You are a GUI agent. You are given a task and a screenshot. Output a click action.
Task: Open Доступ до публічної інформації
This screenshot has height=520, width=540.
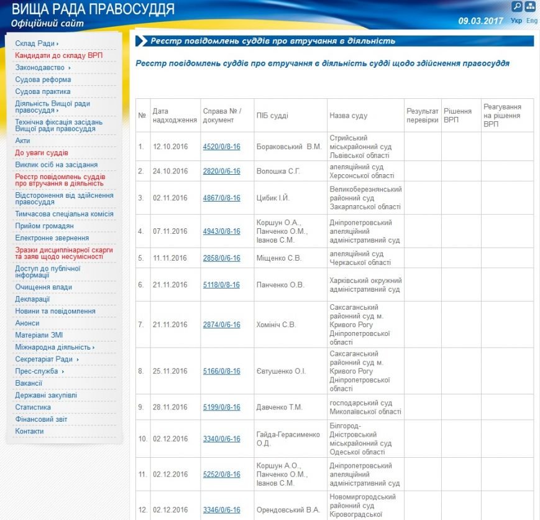click(47, 272)
